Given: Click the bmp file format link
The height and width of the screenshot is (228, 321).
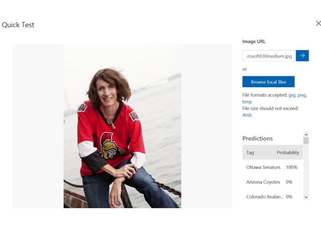Looking at the screenshot, I should 247,102.
